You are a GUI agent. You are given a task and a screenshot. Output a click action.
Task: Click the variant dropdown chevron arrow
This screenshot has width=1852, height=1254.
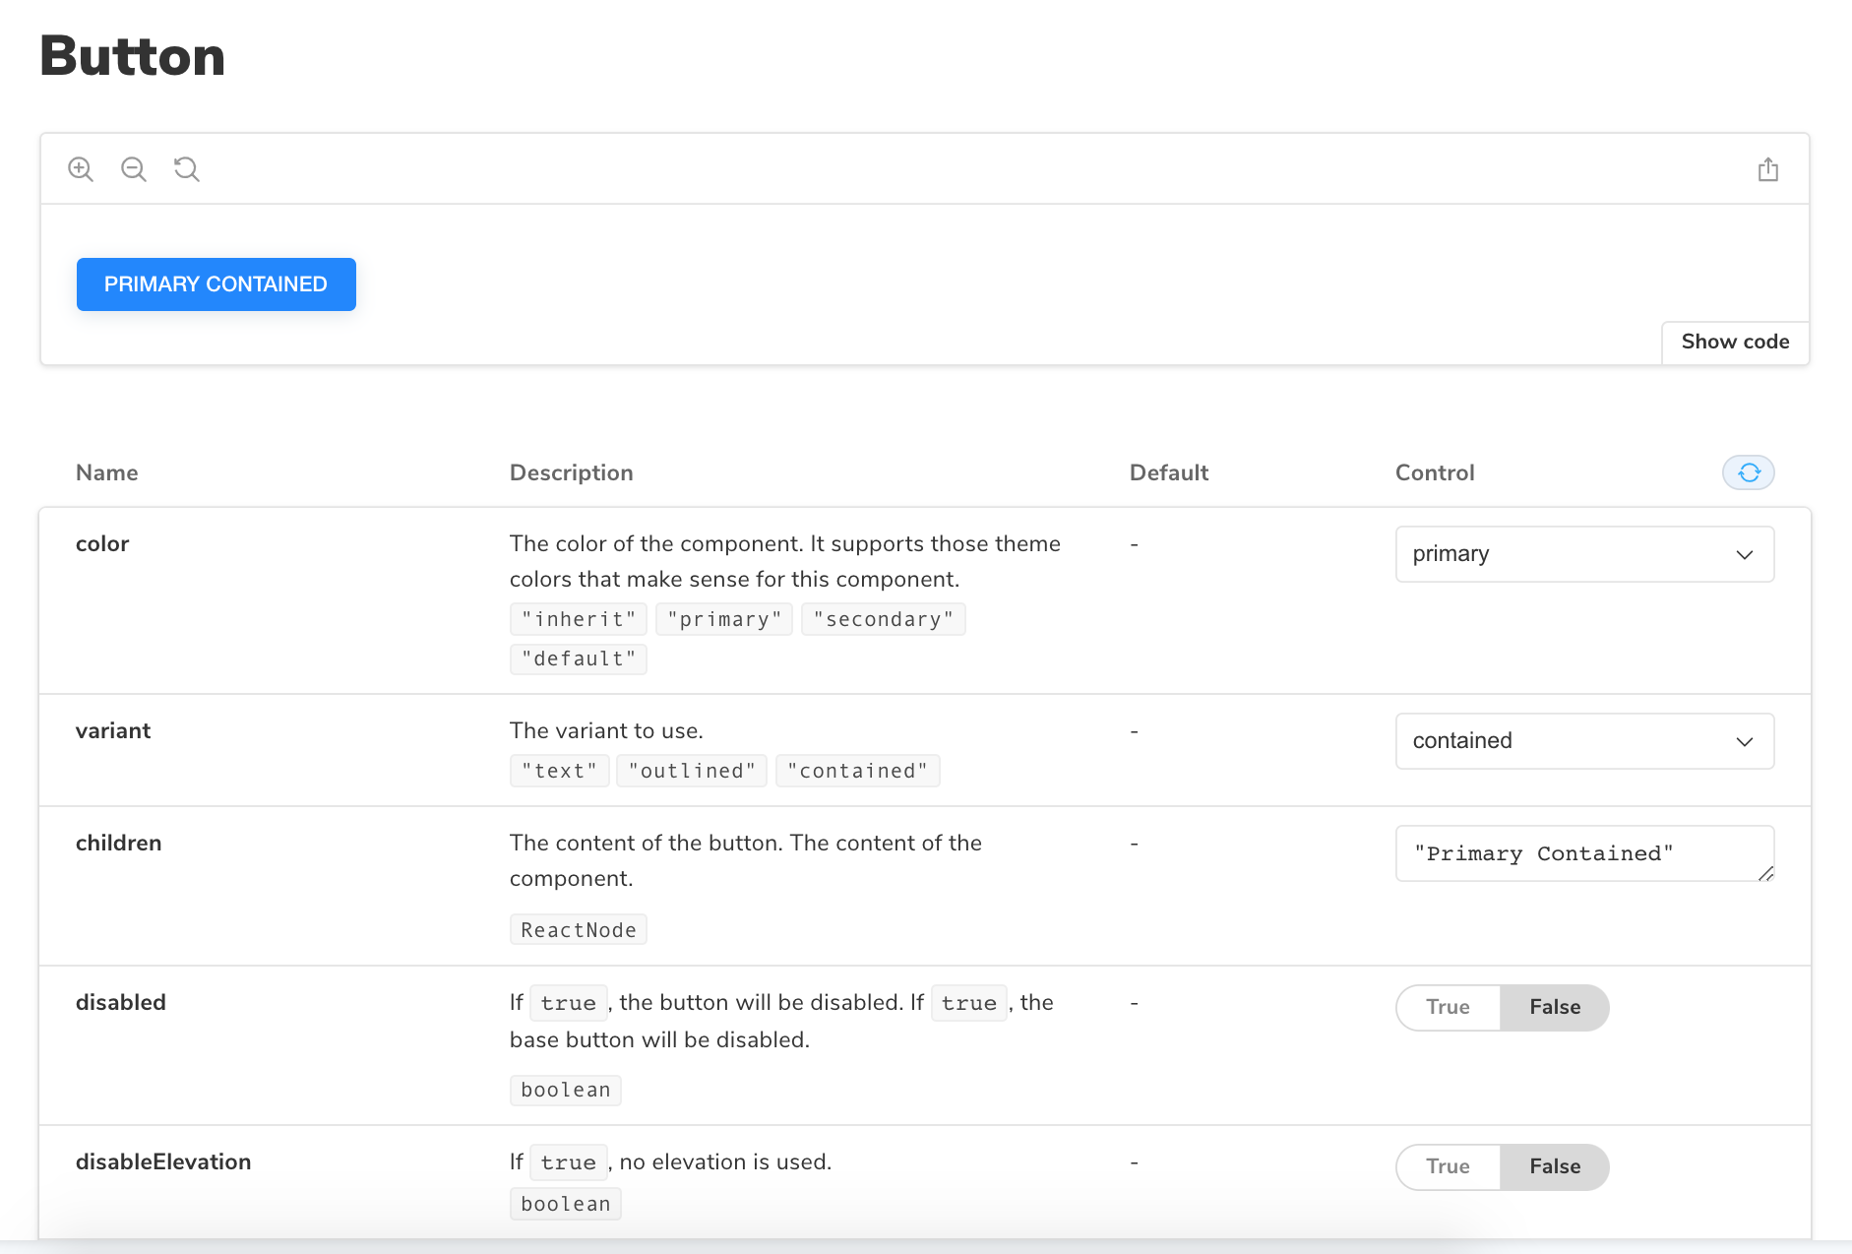click(x=1744, y=741)
